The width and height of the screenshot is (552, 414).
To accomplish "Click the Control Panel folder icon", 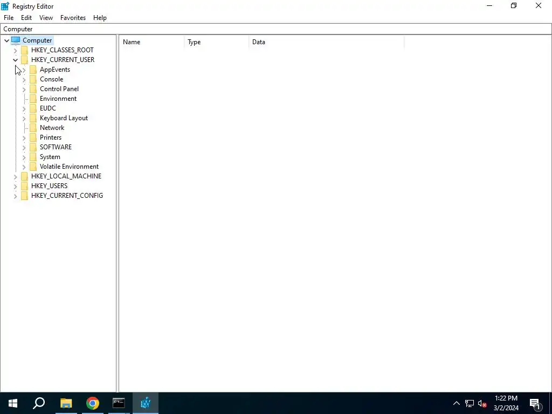I will click(33, 89).
